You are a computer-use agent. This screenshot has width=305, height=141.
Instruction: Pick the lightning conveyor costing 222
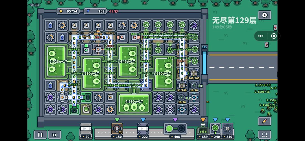click(x=143, y=131)
